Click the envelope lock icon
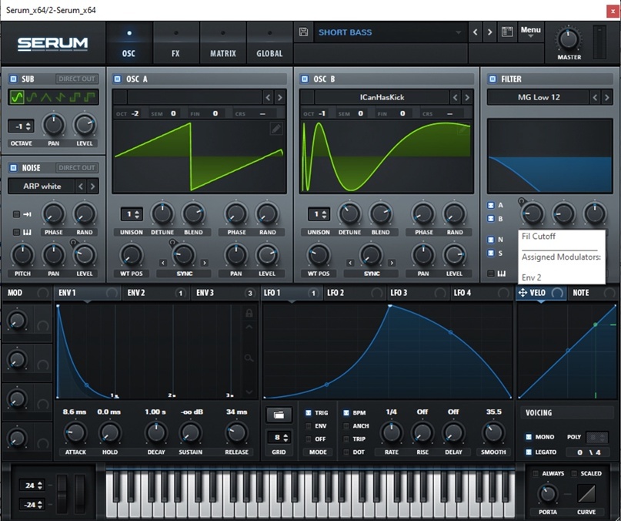The width and height of the screenshot is (621, 521). (249, 314)
